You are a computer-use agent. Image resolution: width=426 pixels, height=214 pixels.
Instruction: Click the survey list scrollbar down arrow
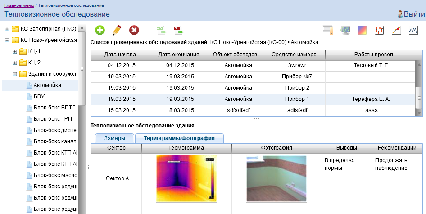419,113
